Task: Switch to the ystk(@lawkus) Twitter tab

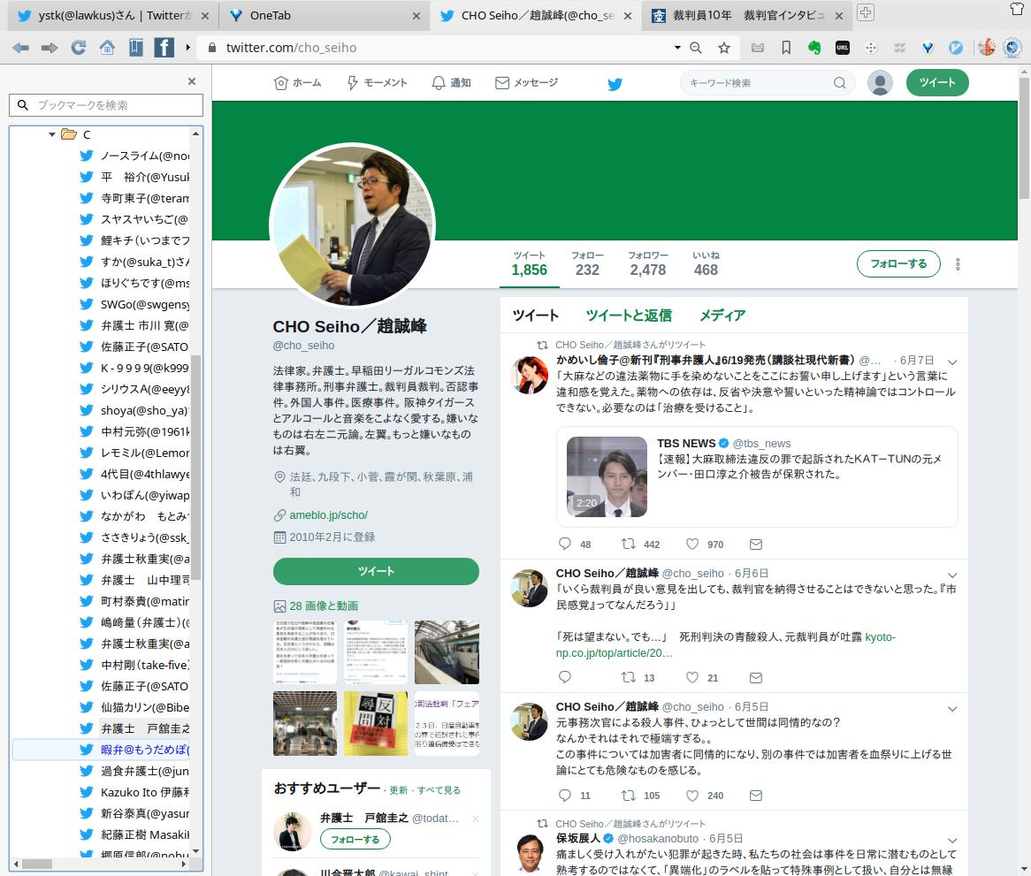Action: coord(112,16)
